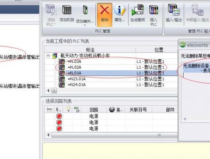210x159 pixels.
Task: Select PLC entry =N.02A
Action: pyautogui.click(x=75, y=67)
